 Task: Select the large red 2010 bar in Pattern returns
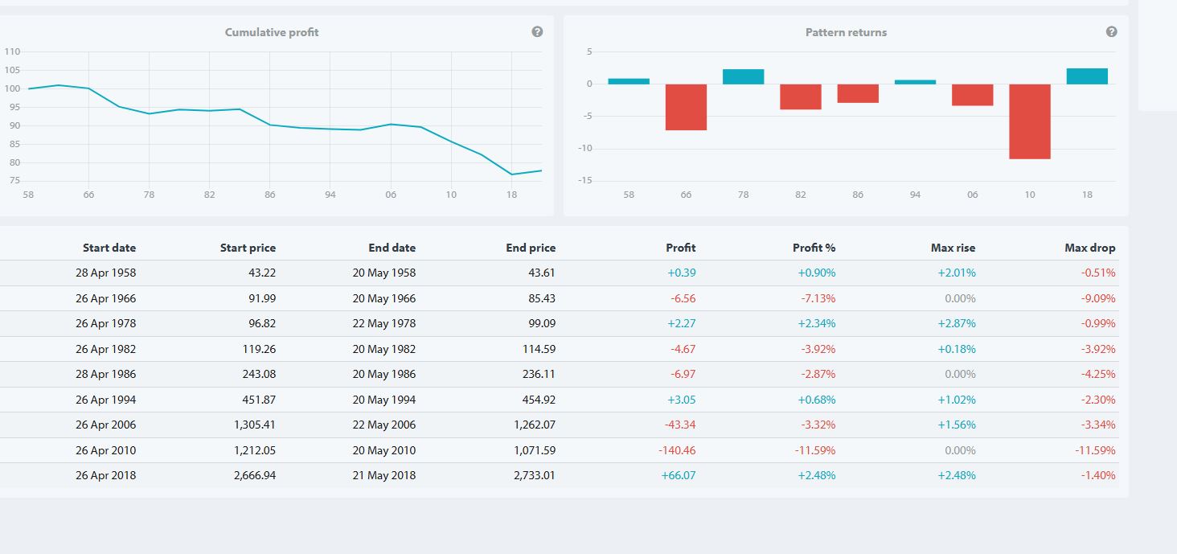(x=1030, y=121)
